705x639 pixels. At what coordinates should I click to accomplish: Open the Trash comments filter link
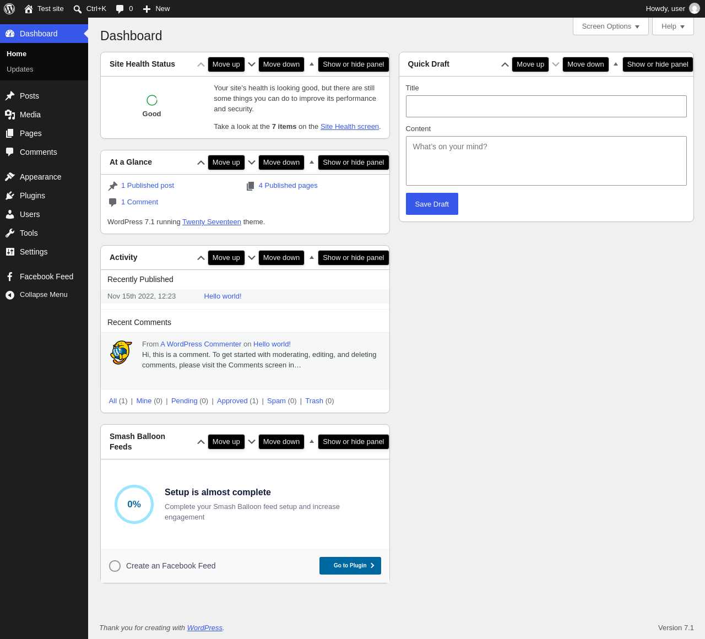[x=314, y=401]
